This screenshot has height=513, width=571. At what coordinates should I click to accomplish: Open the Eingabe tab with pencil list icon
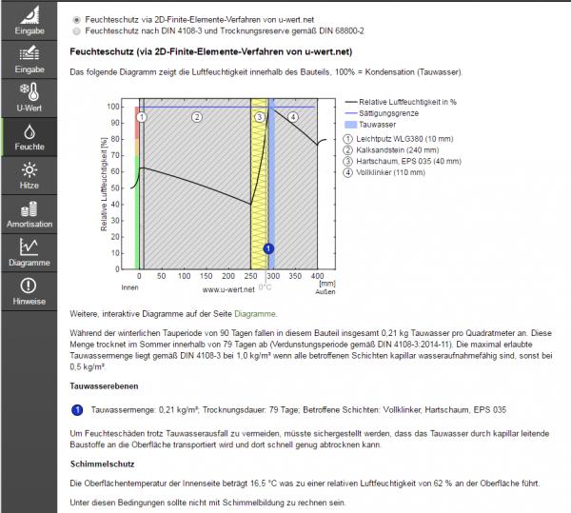tap(29, 60)
